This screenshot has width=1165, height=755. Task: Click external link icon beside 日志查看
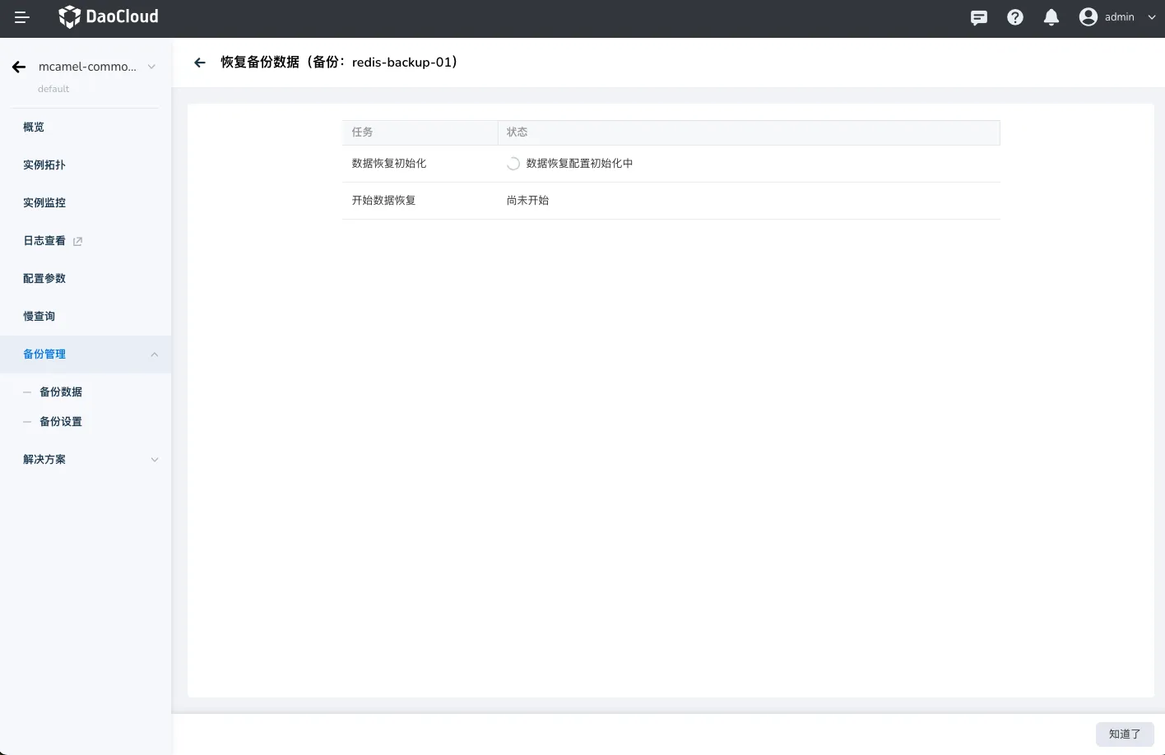(78, 241)
